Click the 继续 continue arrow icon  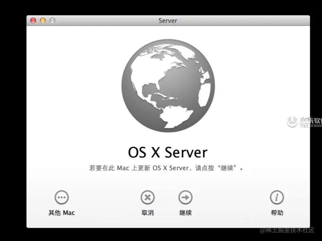pyautogui.click(x=185, y=197)
